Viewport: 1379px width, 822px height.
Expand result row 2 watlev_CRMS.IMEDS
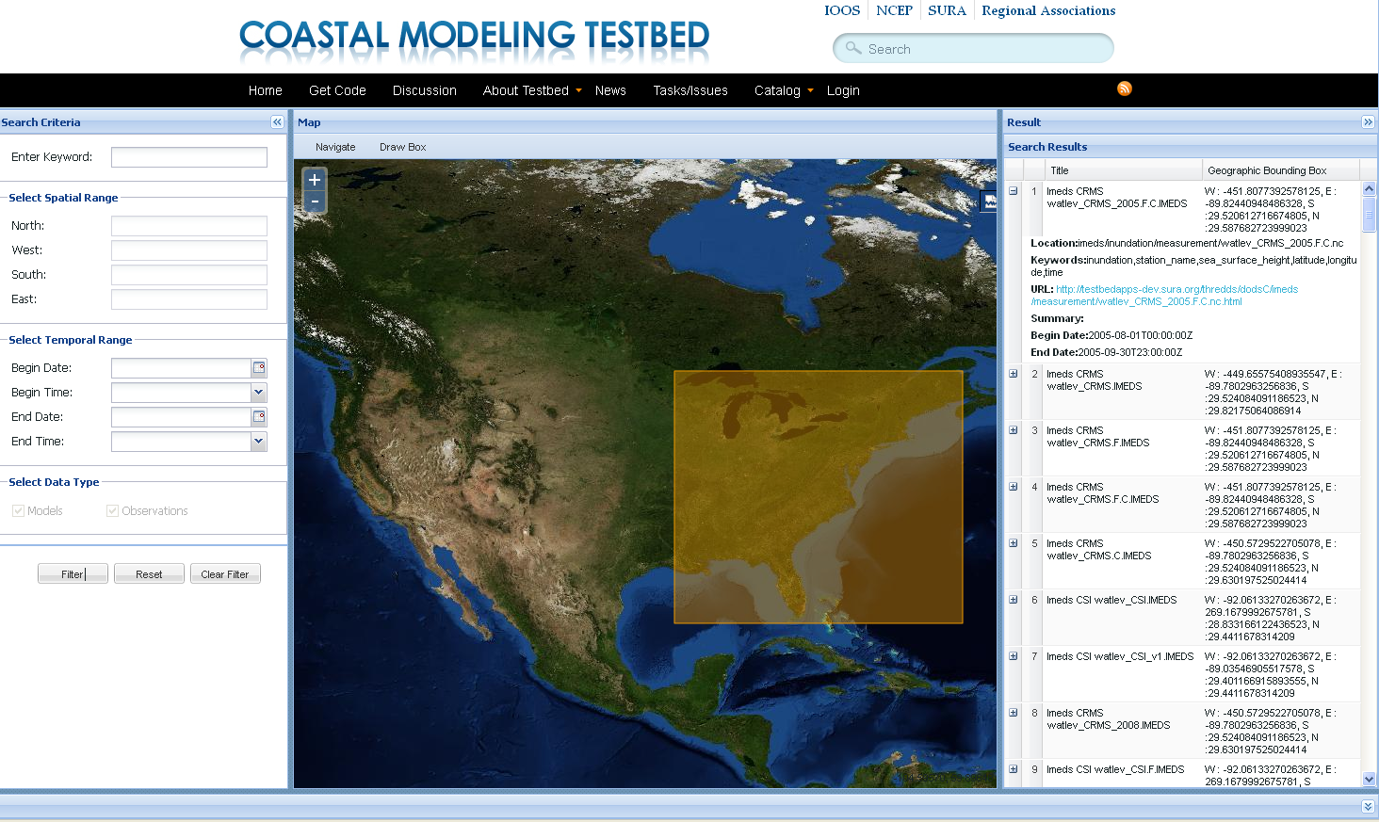(x=1014, y=374)
